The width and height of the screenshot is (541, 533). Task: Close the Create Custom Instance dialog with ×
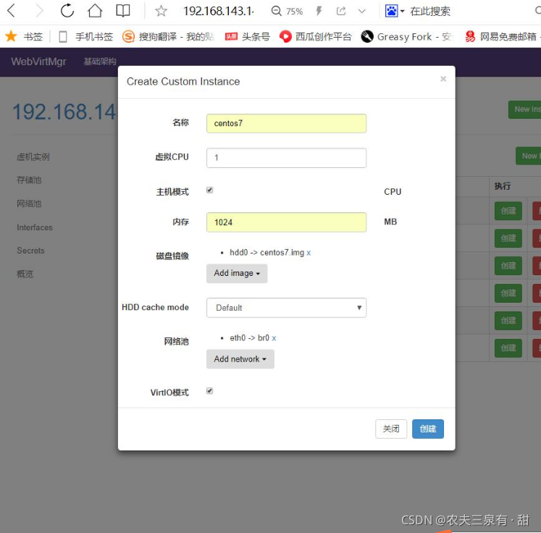tap(443, 79)
